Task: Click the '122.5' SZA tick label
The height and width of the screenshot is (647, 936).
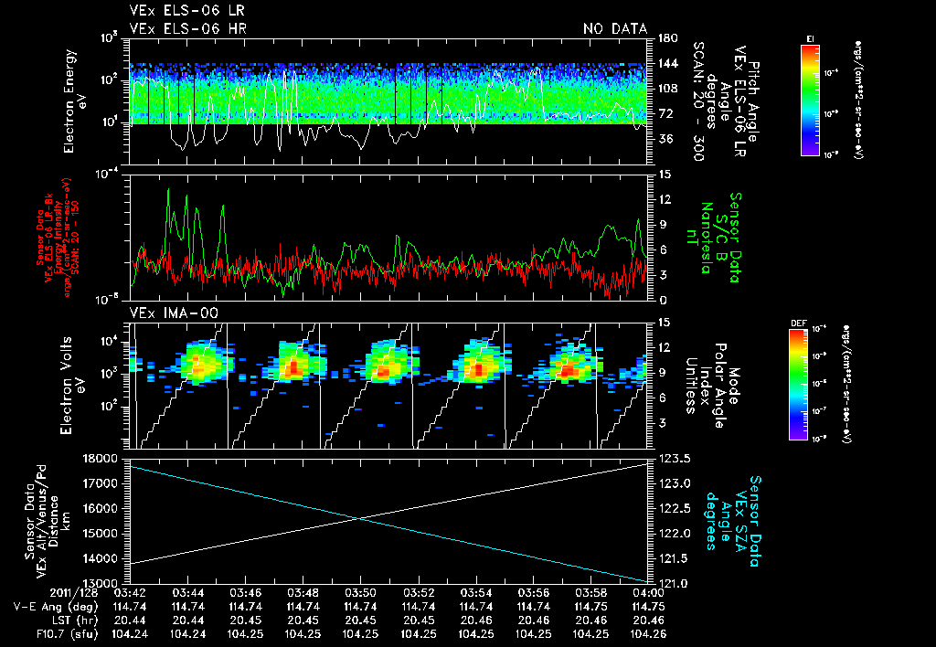Action: click(x=674, y=508)
